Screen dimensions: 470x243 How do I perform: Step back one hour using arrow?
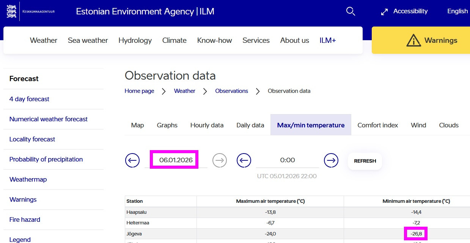244,160
